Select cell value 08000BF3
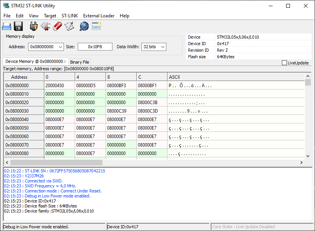This screenshot has width=315, height=231. pyautogui.click(x=121, y=86)
